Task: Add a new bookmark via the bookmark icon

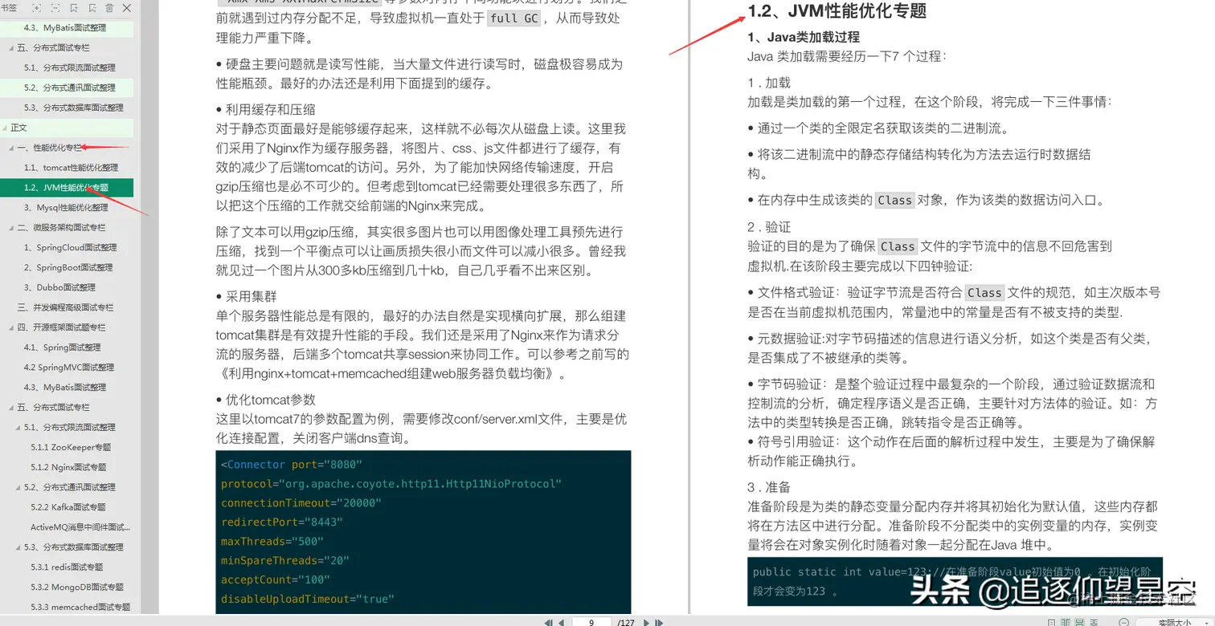Action: coord(74,8)
